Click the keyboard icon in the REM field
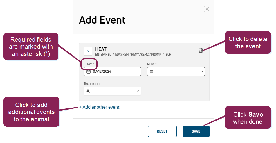276x143 pixels. (151, 71)
